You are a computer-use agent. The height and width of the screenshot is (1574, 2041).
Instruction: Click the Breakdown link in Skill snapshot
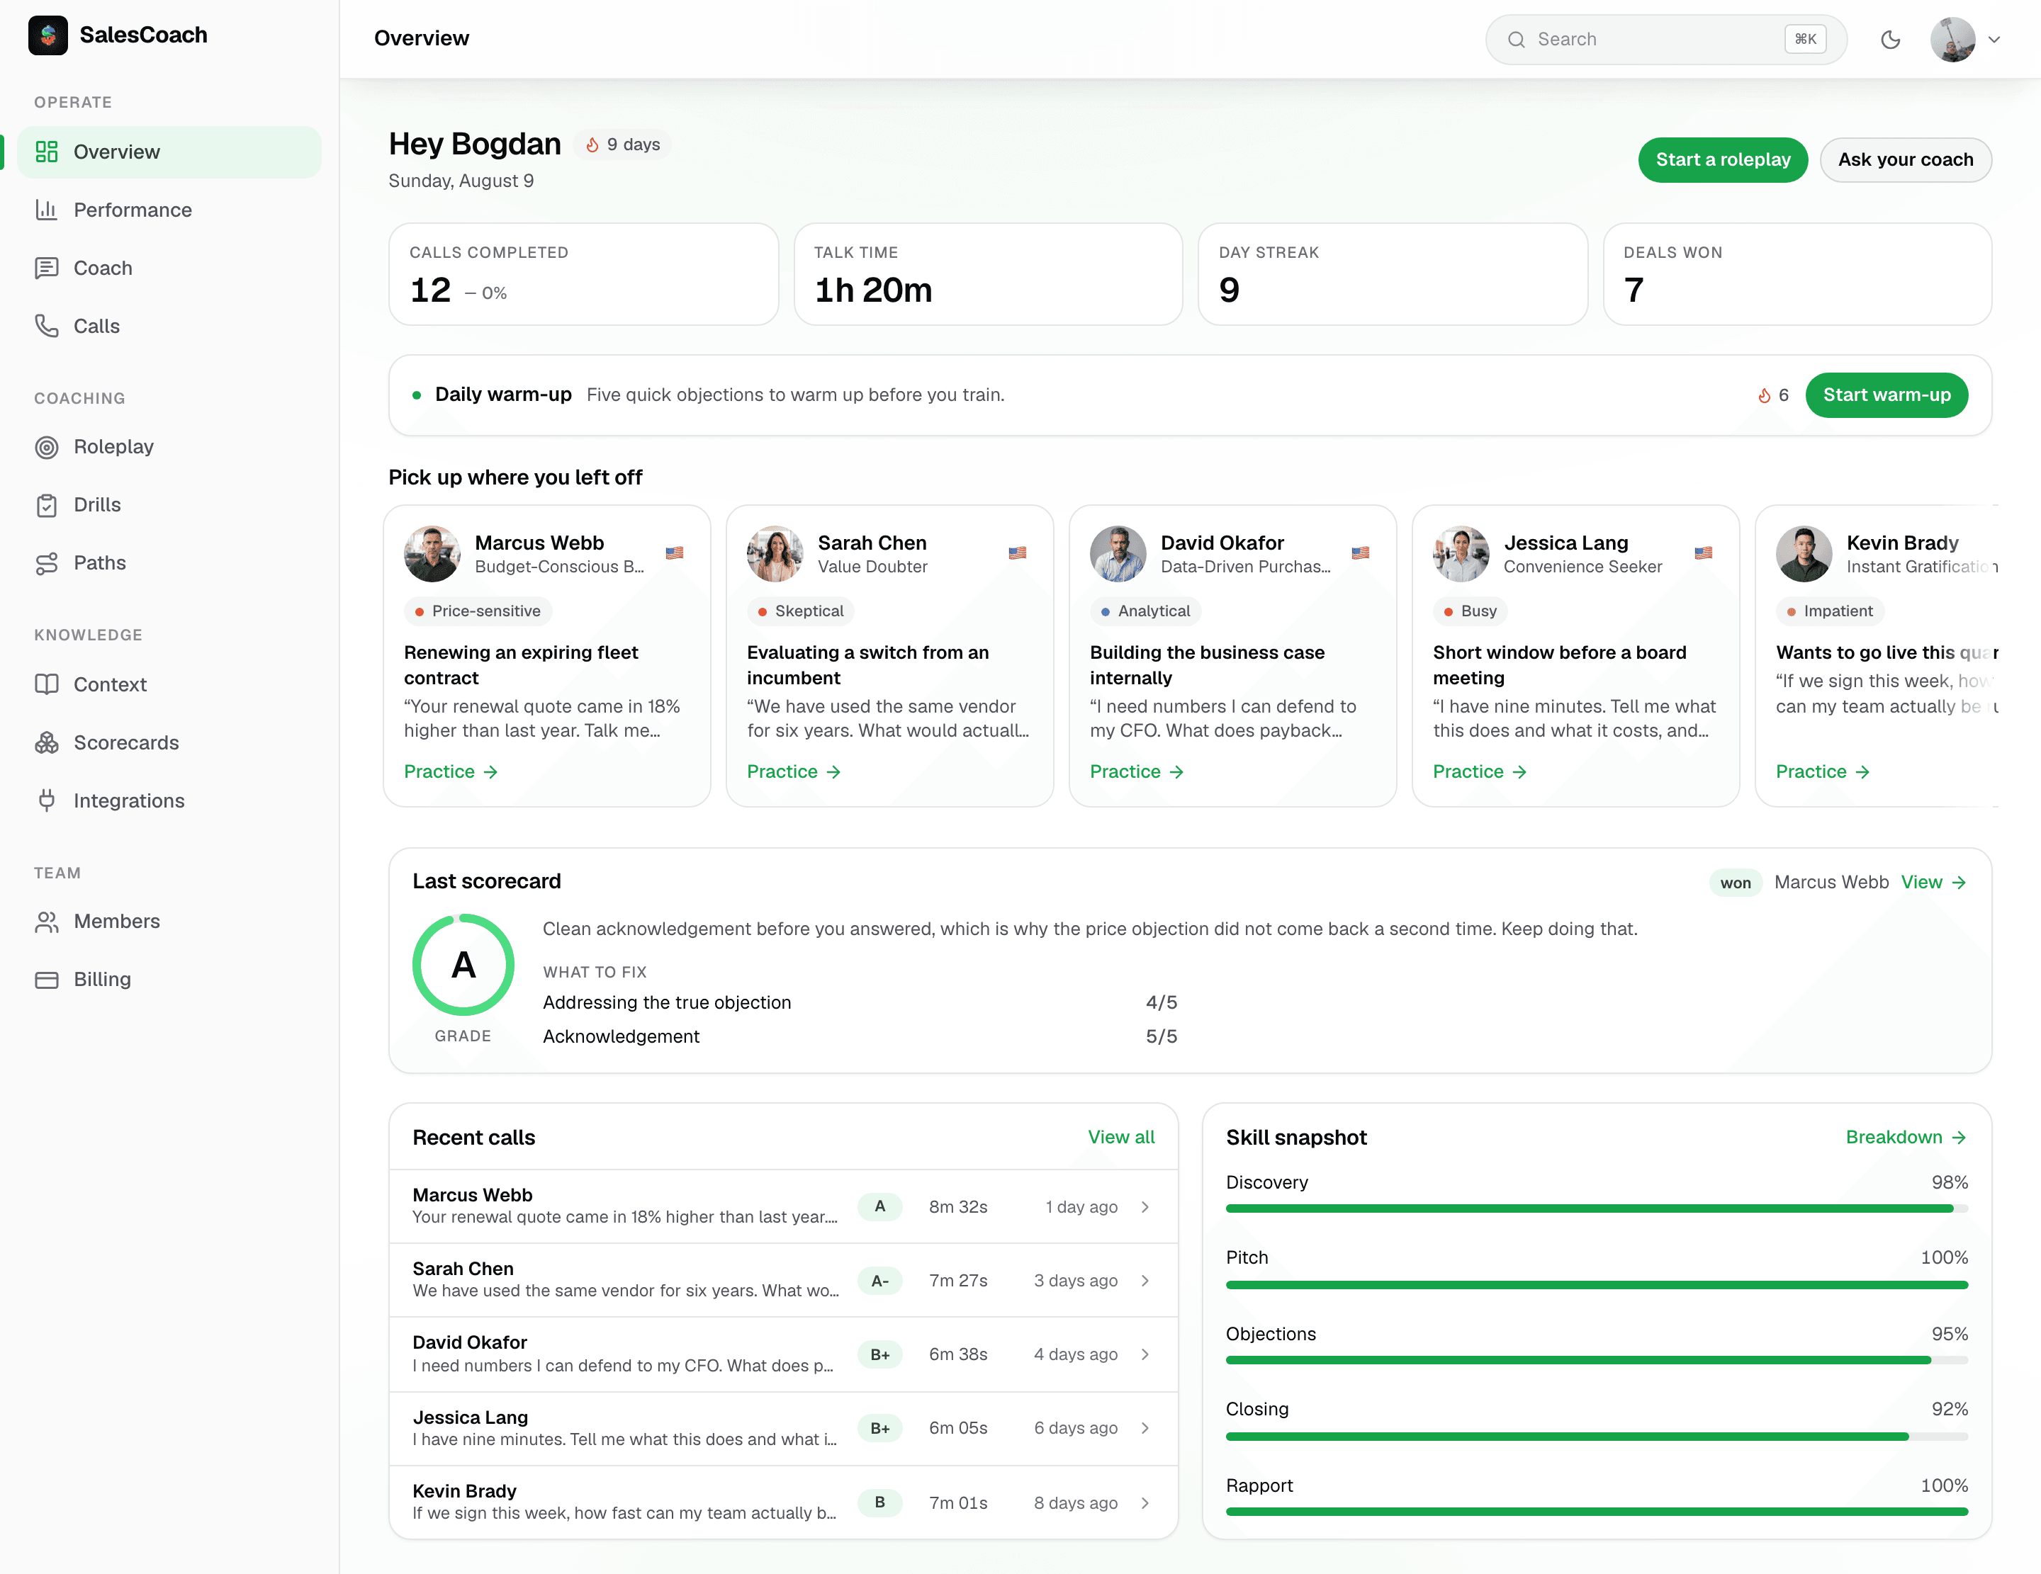click(x=1906, y=1137)
